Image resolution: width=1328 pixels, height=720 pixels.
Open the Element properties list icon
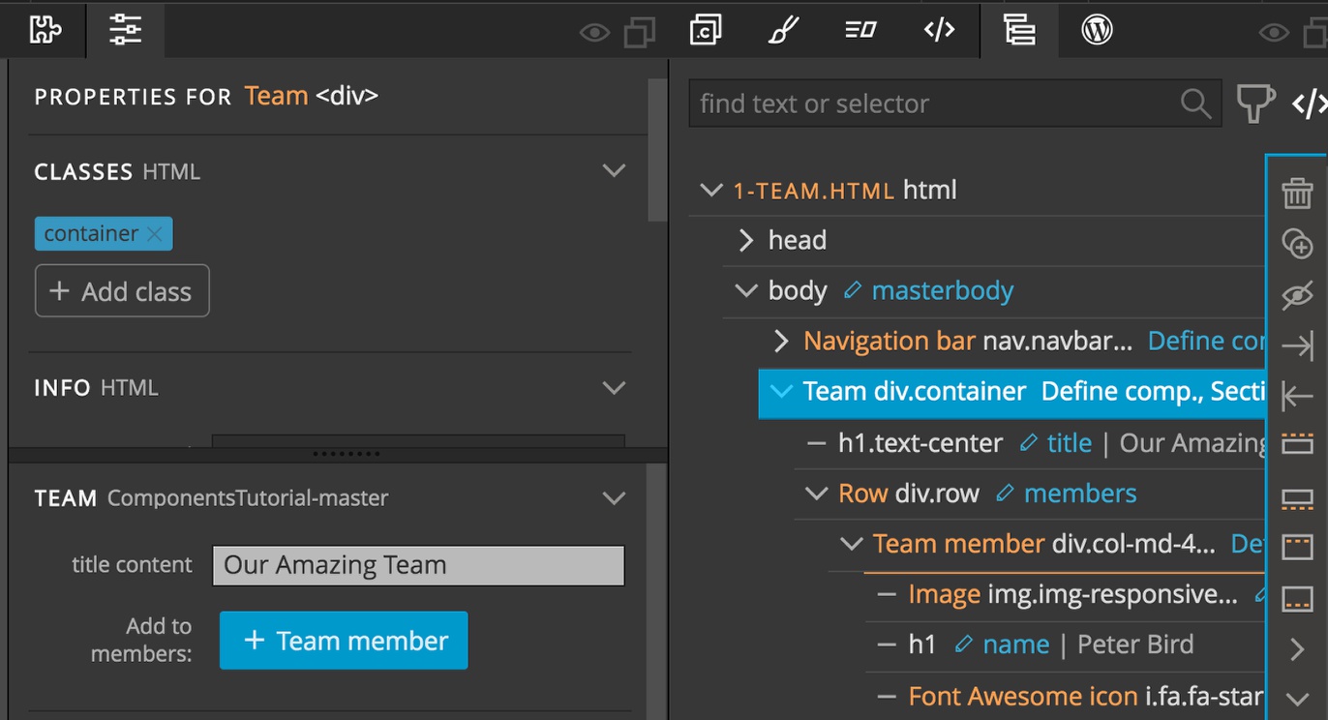pyautogui.click(x=860, y=30)
